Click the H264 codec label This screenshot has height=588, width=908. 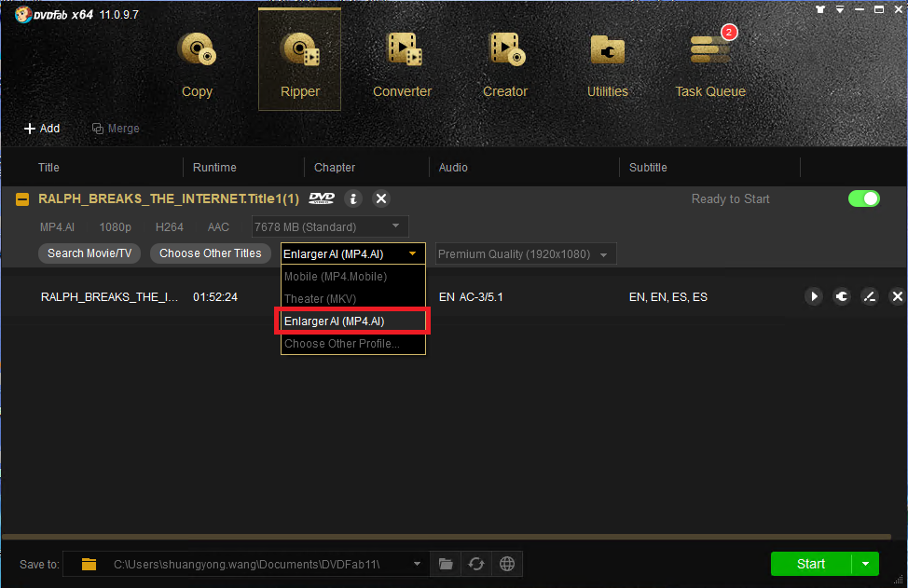coord(169,226)
